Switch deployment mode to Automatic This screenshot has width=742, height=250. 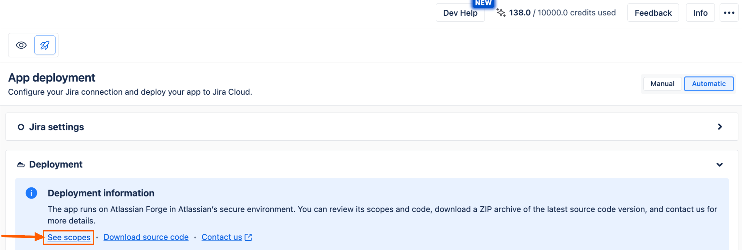click(x=709, y=84)
